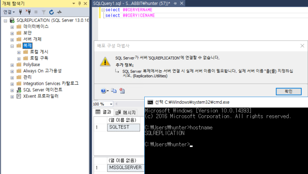The width and height of the screenshot is (308, 174).
Task: Expand the Integration Services 카탈로그 node
Action: click(x=12, y=84)
